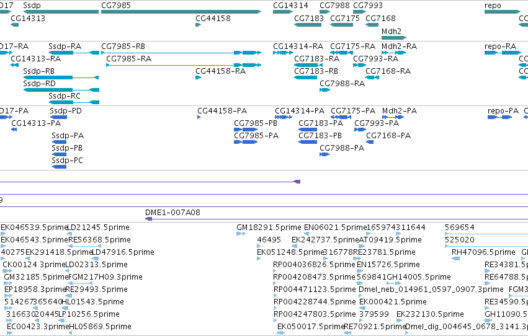Click the CG44158-PA protein label

click(x=222, y=110)
